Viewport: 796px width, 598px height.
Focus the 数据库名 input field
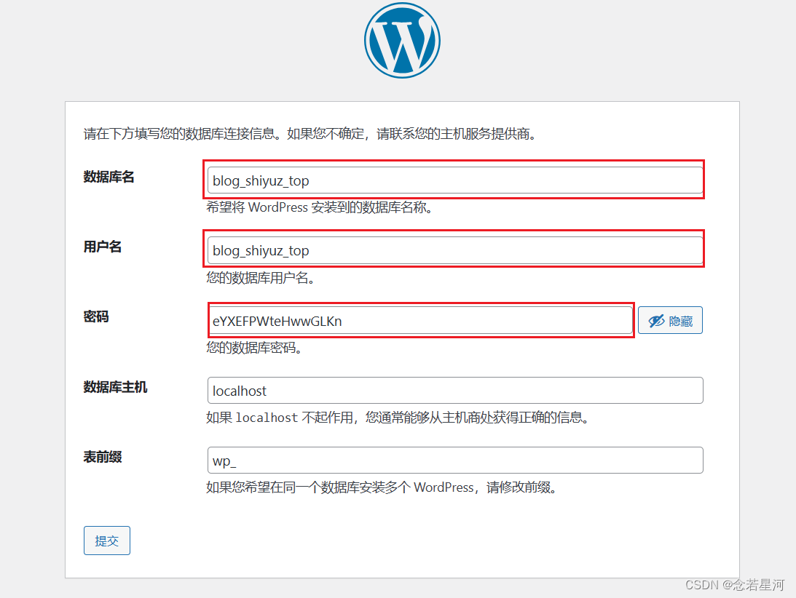tap(454, 180)
